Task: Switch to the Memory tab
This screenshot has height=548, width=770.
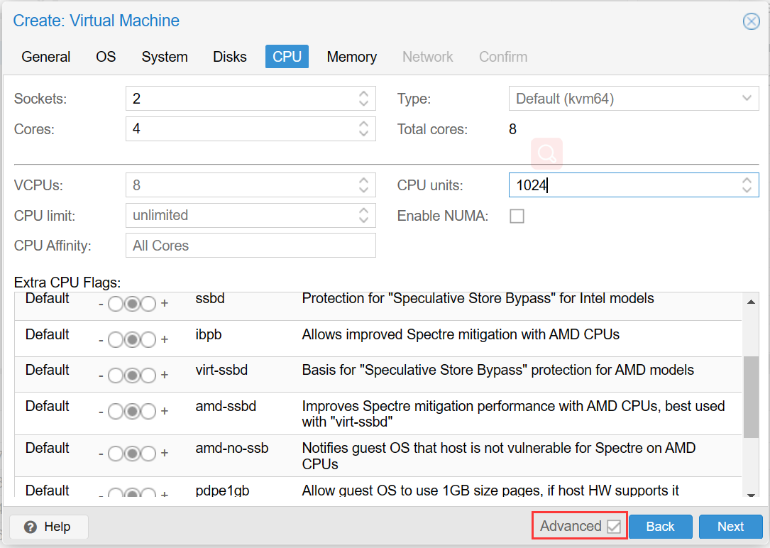Action: pos(351,57)
